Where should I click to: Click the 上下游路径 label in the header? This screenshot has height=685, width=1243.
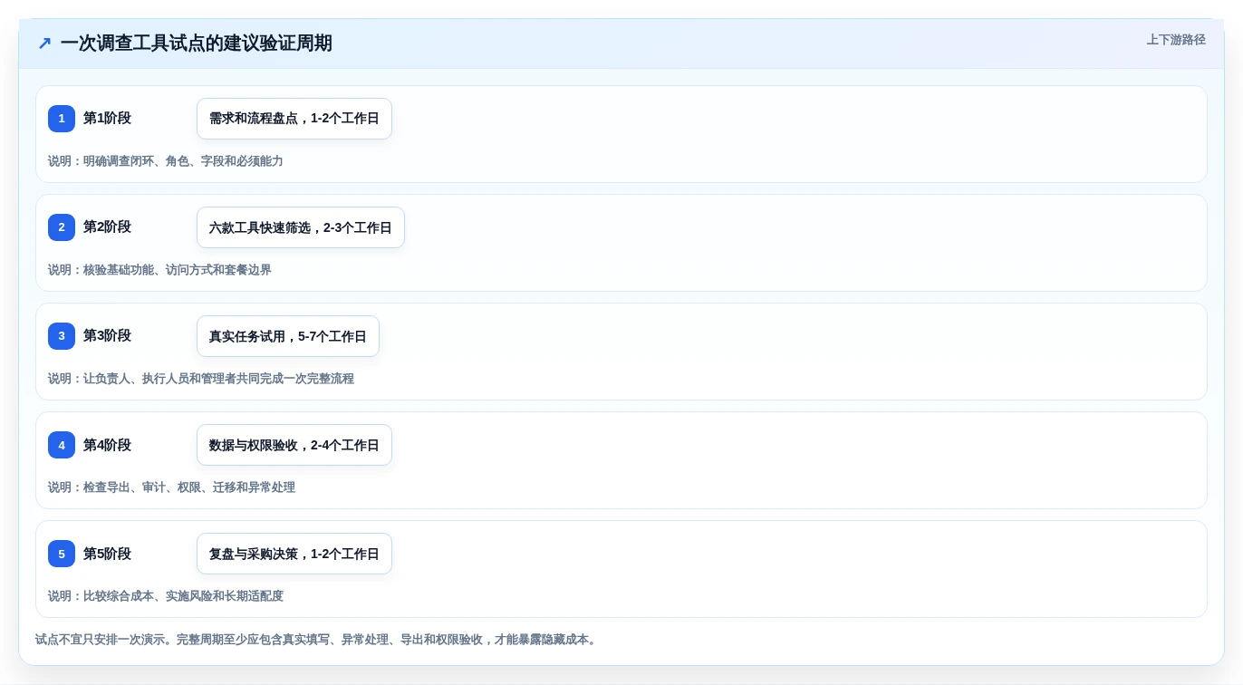[1176, 40]
